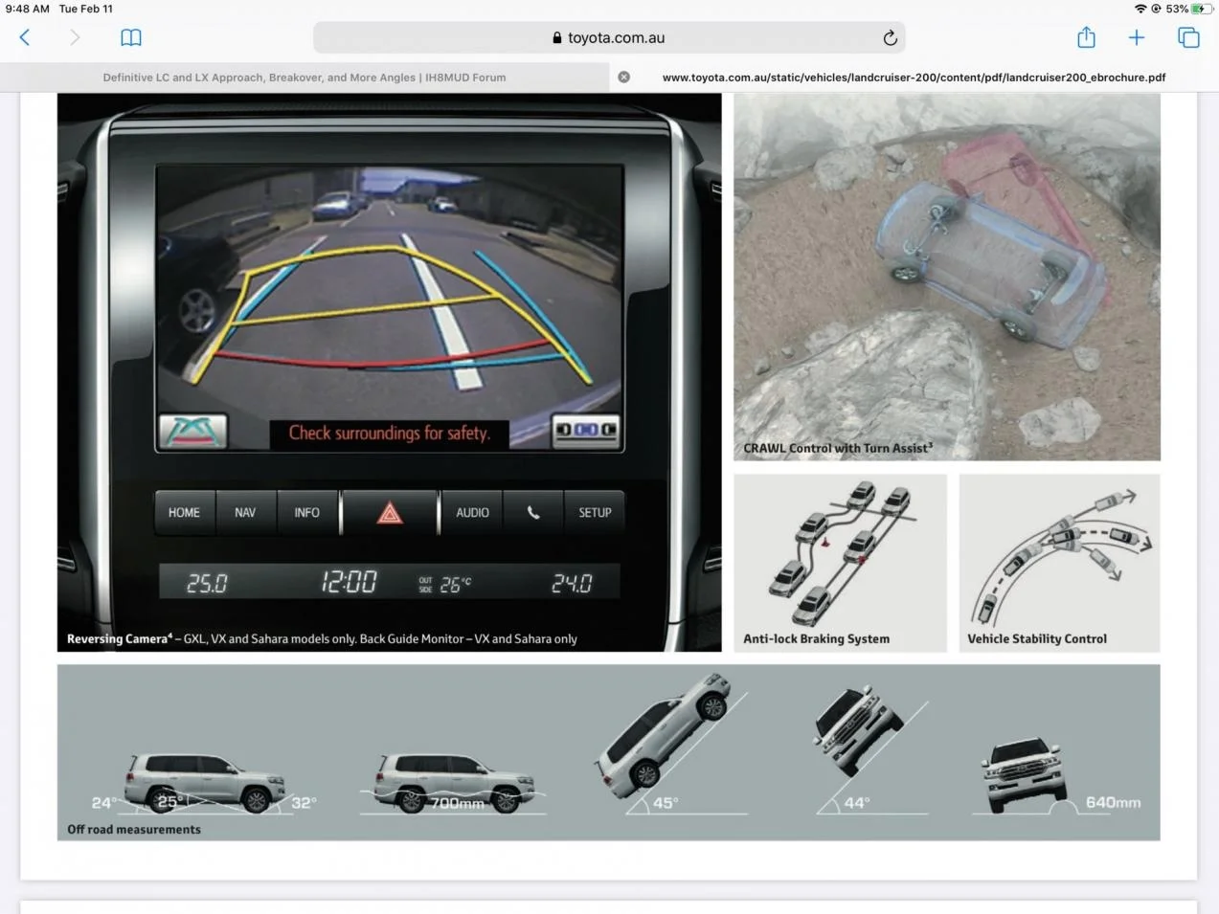Click the AUDIO button on head unit image
The height and width of the screenshot is (914, 1219).
point(472,513)
